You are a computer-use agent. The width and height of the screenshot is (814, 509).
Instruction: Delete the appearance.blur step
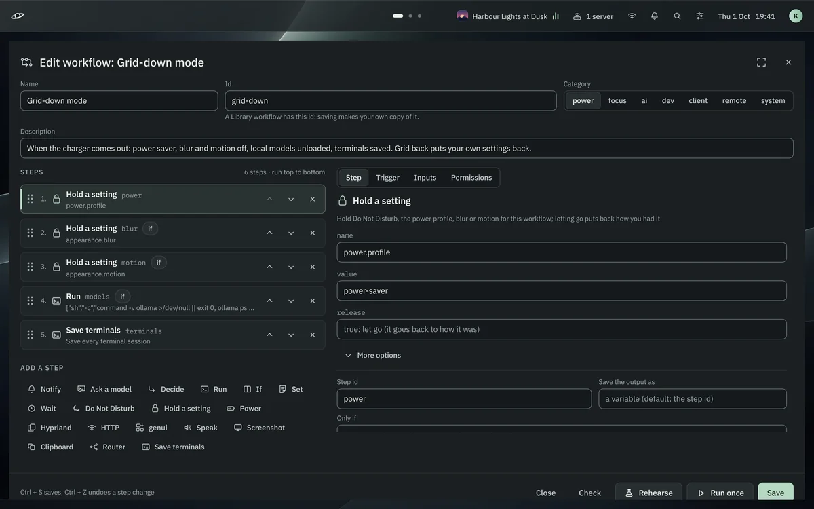pos(313,233)
